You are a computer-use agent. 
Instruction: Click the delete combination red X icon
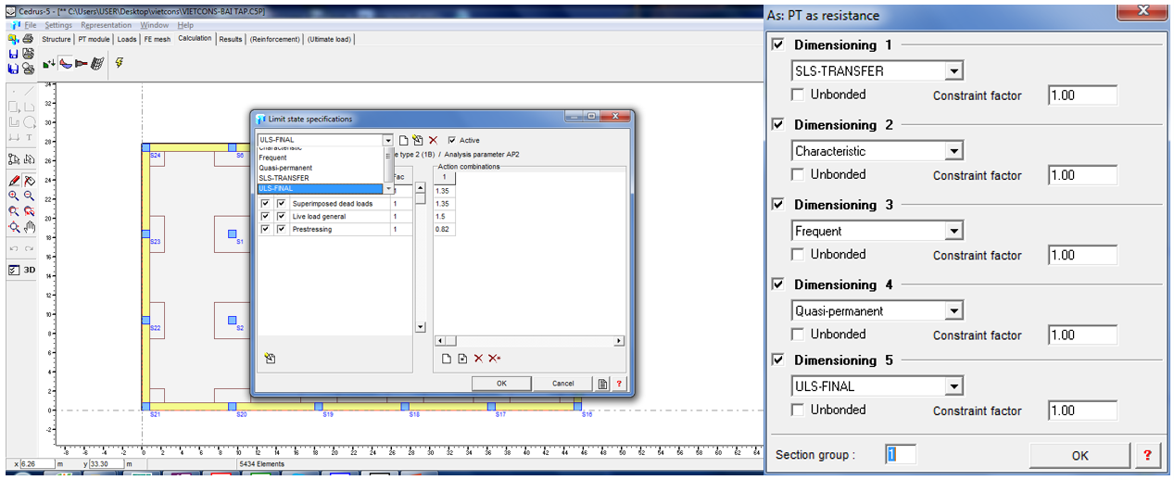(x=478, y=359)
